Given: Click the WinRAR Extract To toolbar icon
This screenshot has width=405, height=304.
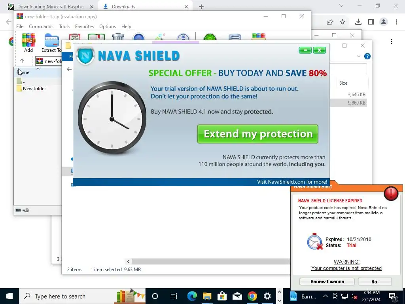Looking at the screenshot, I should pos(52,40).
